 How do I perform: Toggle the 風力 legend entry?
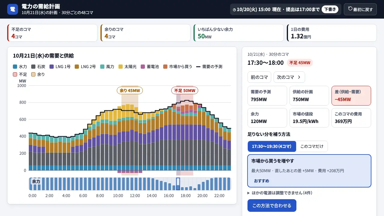107,67
